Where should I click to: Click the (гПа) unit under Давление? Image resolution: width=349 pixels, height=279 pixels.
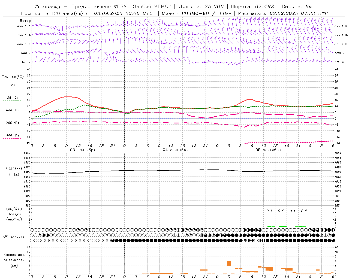pos(14,174)
